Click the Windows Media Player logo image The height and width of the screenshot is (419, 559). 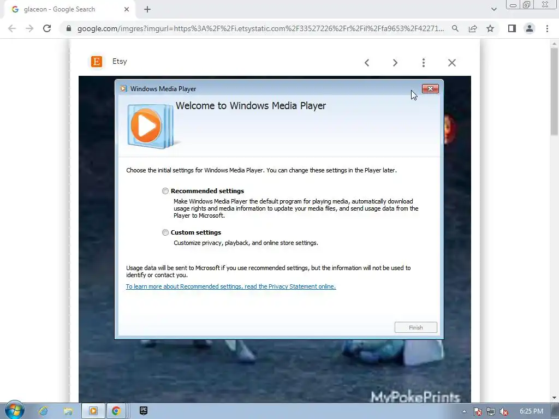click(151, 126)
